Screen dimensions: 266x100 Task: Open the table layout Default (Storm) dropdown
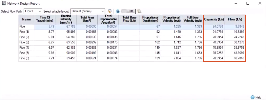click(x=88, y=11)
